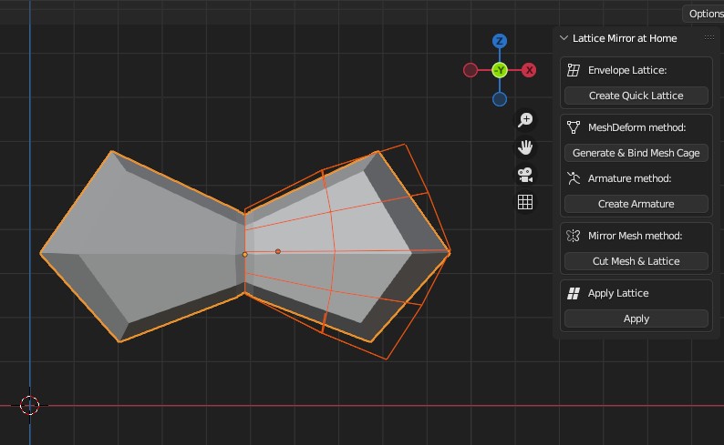This screenshot has width=724, height=445.
Task: Click the negative X axis gizmo circle
Action: pyautogui.click(x=470, y=70)
